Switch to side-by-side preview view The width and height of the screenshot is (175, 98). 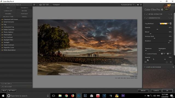47,5
